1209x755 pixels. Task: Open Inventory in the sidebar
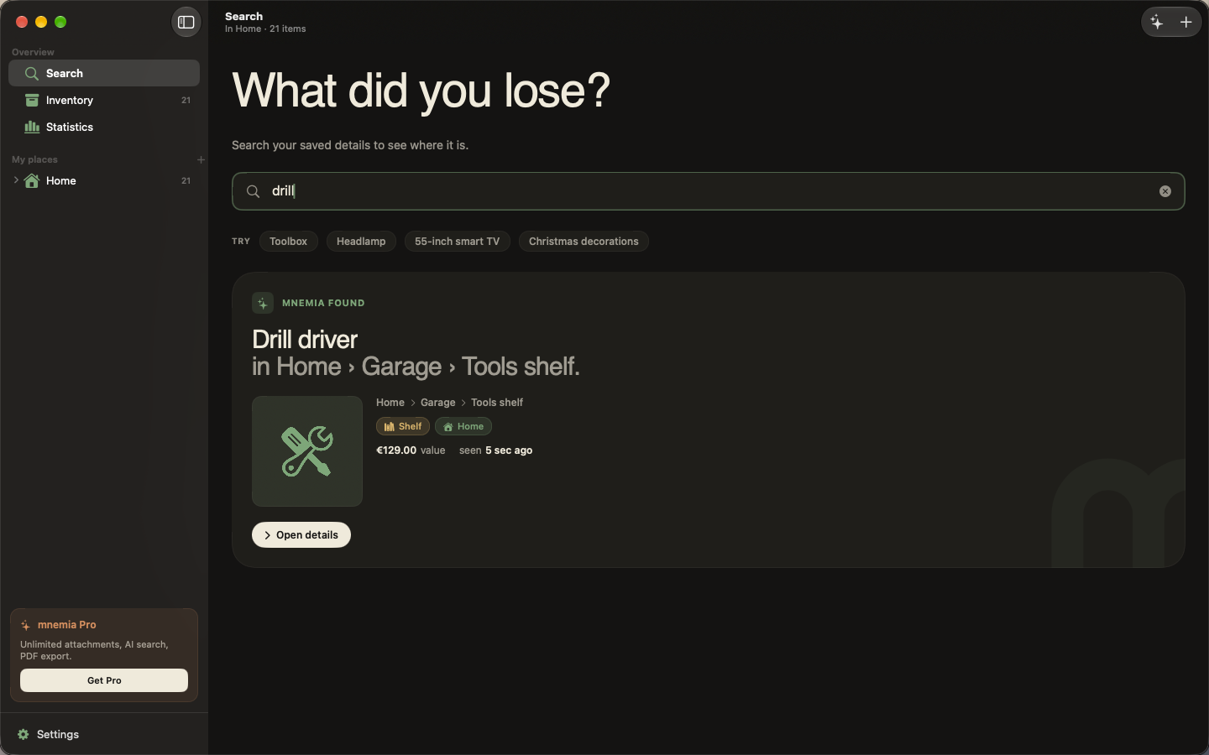coord(104,101)
